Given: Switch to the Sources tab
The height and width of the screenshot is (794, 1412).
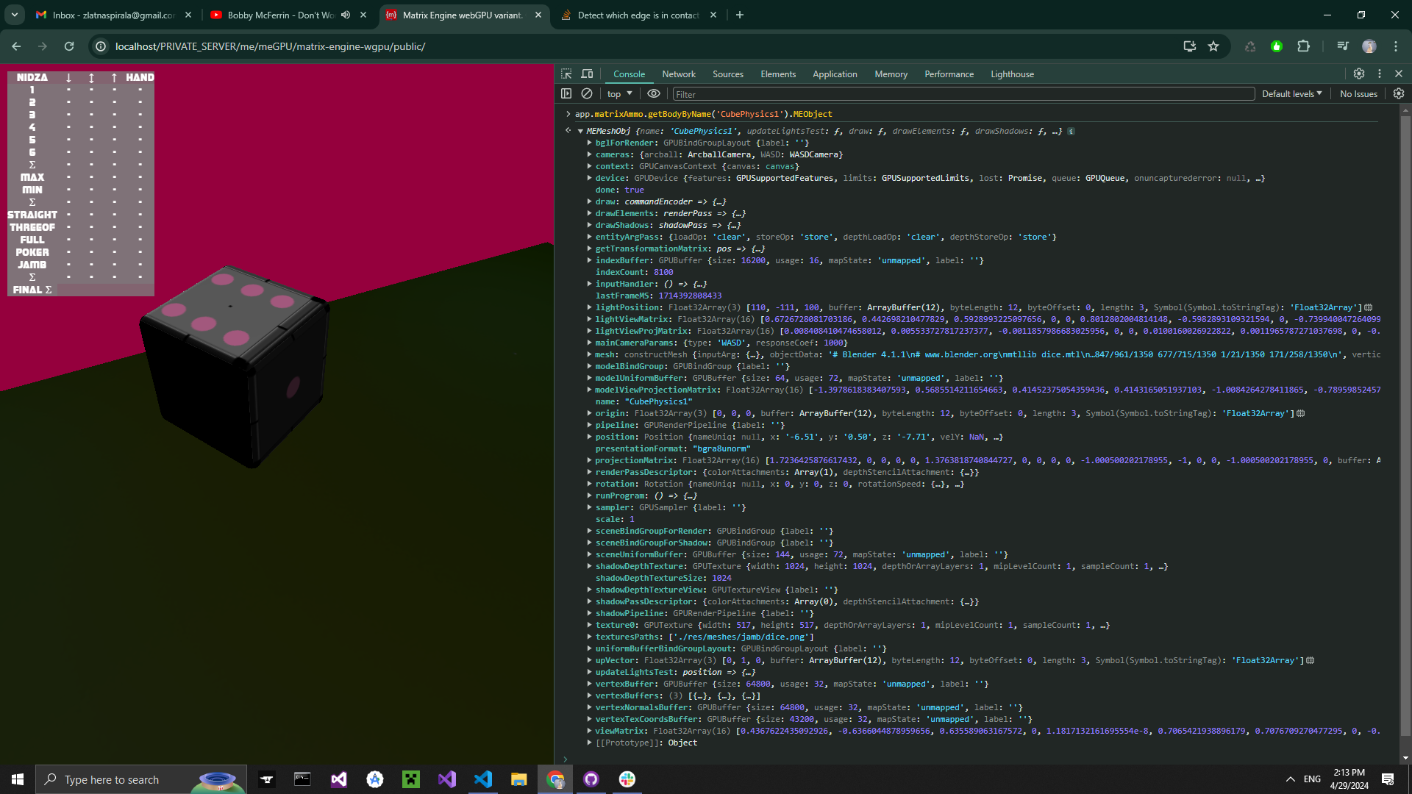Looking at the screenshot, I should [727, 74].
